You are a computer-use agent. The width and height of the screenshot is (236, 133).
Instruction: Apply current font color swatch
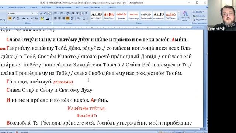click(48, 18)
